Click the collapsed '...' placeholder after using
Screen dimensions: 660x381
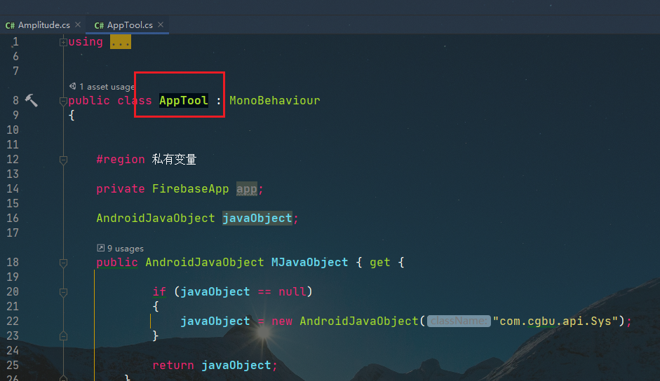(121, 42)
